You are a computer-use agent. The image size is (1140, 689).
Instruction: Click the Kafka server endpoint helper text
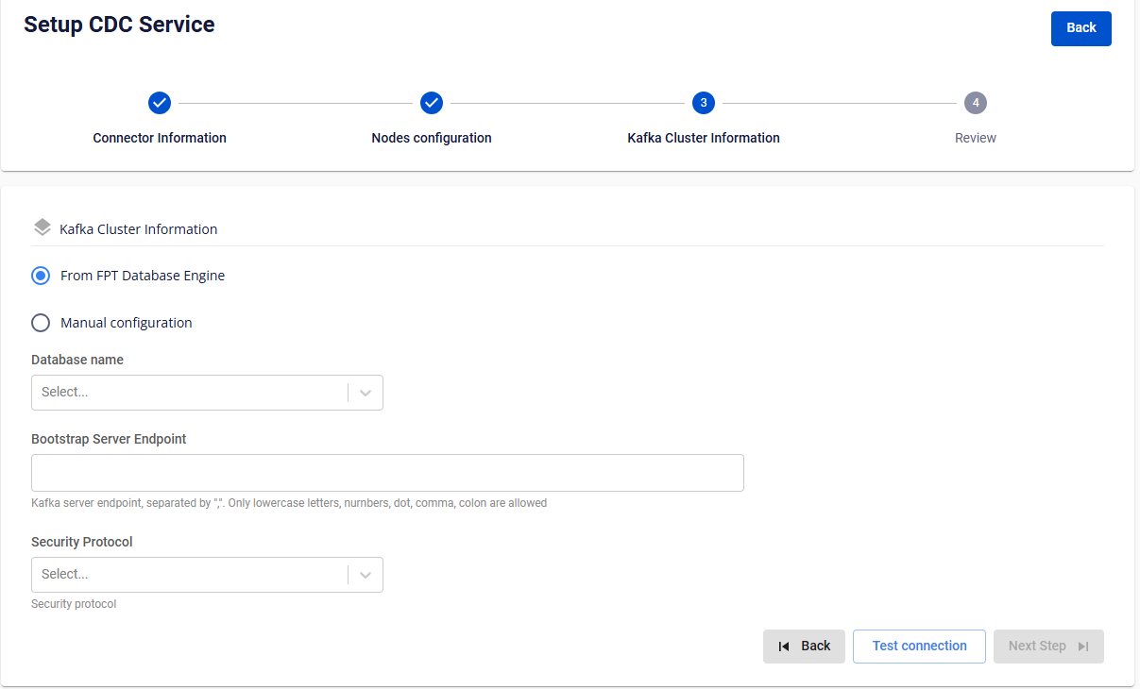click(289, 503)
